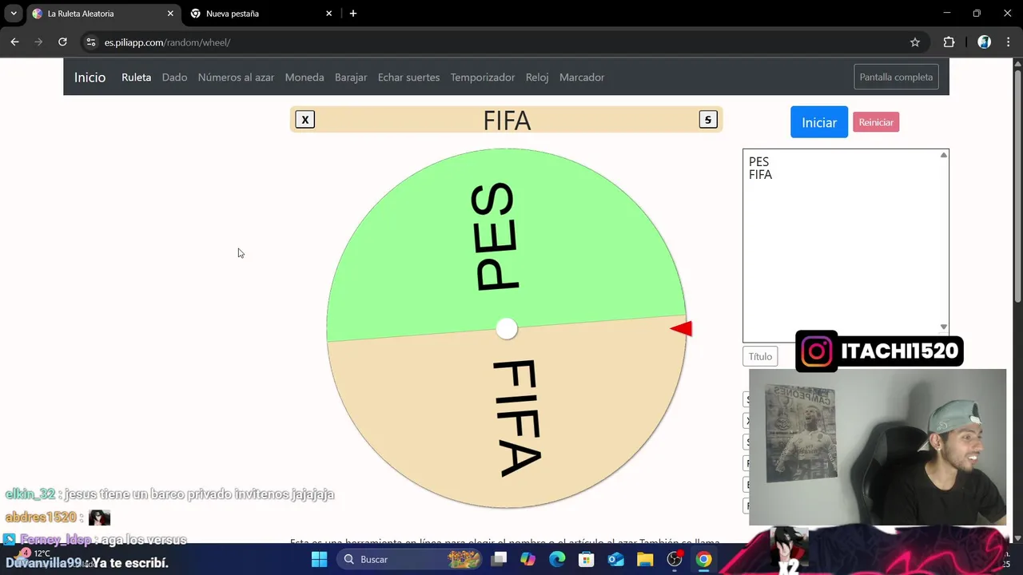The image size is (1023, 575).
Task: Open Outlook from the taskbar
Action: [615, 559]
